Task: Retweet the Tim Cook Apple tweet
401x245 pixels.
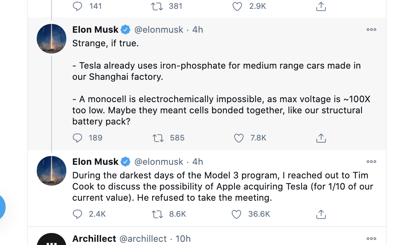Action: pyautogui.click(x=157, y=214)
